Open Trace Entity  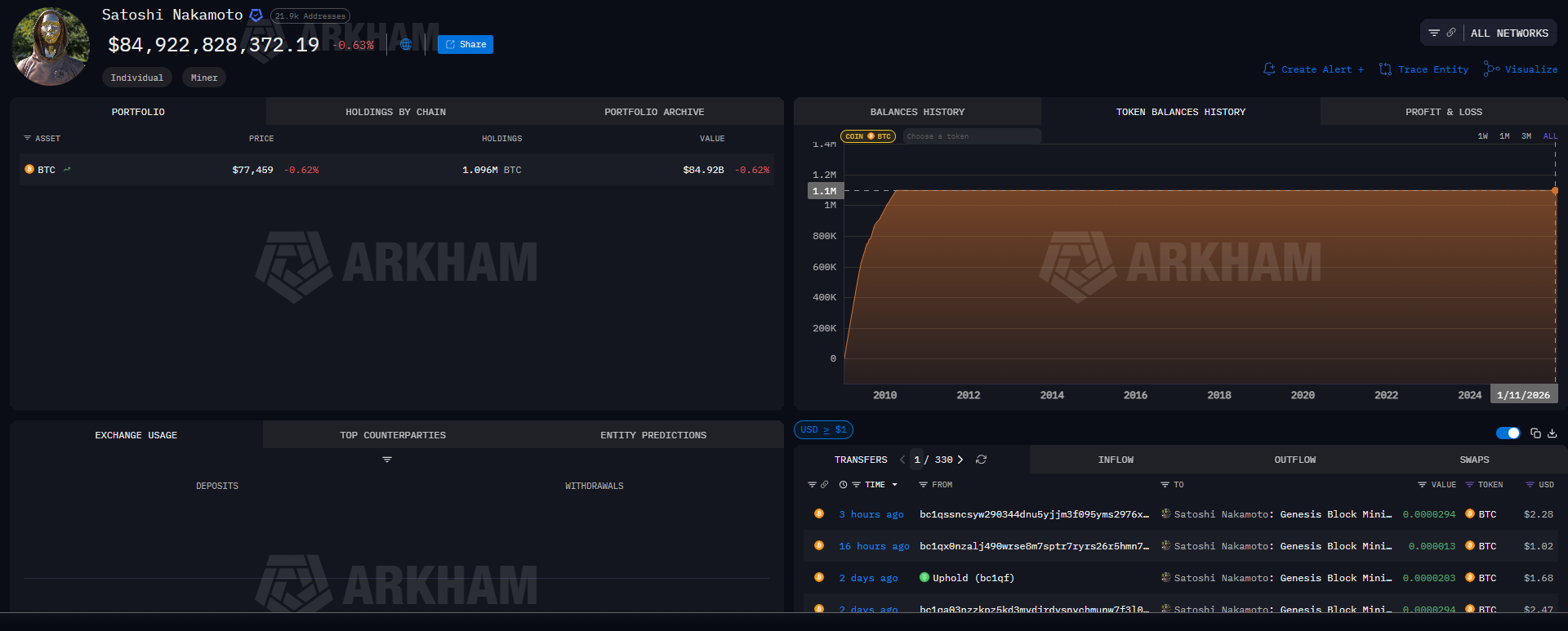[1423, 69]
